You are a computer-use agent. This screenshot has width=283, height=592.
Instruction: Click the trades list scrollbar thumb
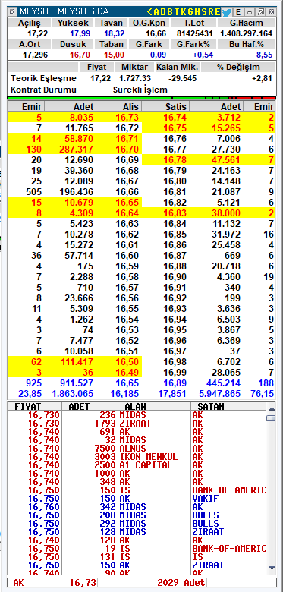271,418
